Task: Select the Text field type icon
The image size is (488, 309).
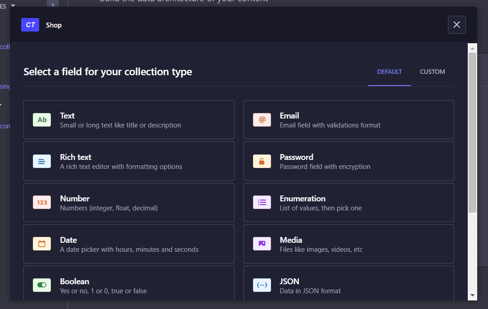Action: tap(42, 120)
